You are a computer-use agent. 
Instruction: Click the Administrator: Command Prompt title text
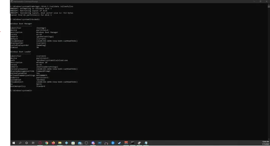[x=26, y=2]
